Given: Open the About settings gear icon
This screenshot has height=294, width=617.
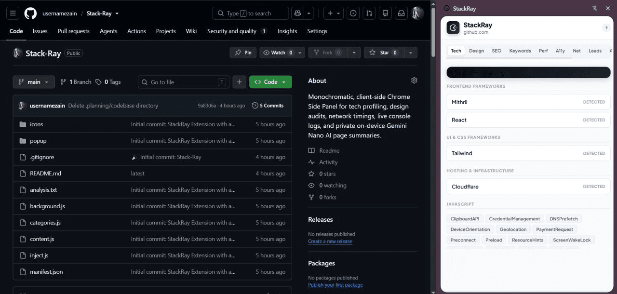Looking at the screenshot, I should [x=414, y=80].
